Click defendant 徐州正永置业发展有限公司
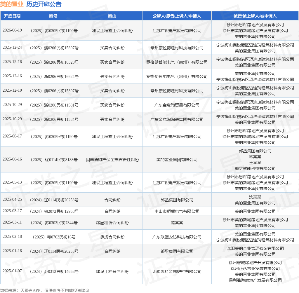 coord(255,268)
